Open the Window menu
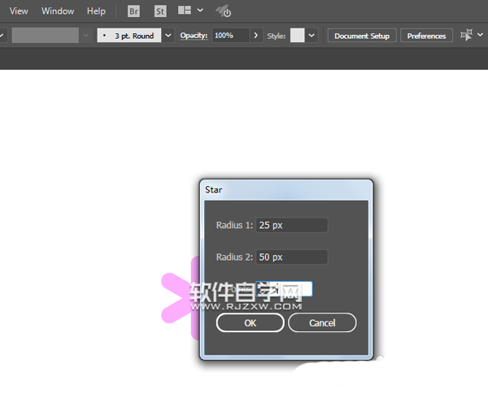This screenshot has height=419, width=488. click(x=58, y=11)
